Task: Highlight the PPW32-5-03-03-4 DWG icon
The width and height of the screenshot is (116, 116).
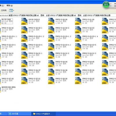Action: [24, 47]
